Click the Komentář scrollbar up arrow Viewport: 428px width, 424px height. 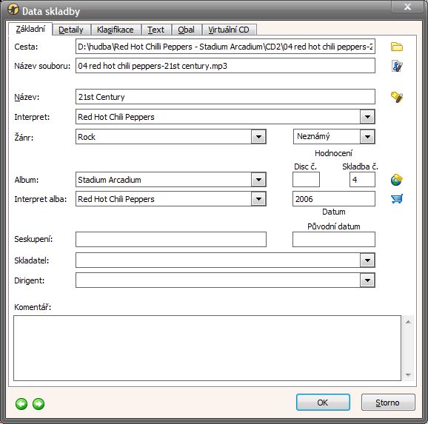[408, 322]
